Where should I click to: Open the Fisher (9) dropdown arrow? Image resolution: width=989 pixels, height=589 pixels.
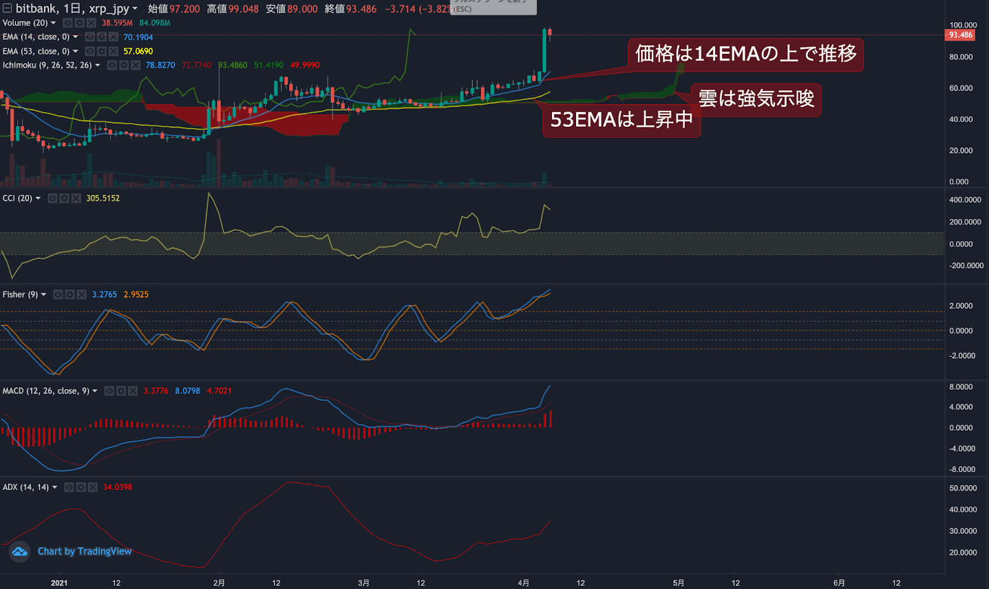(x=44, y=294)
